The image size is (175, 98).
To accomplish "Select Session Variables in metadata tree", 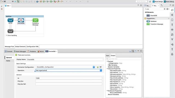I will tap(113, 67).
